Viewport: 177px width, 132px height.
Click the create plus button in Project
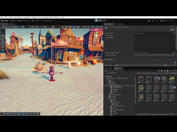click(x=106, y=71)
